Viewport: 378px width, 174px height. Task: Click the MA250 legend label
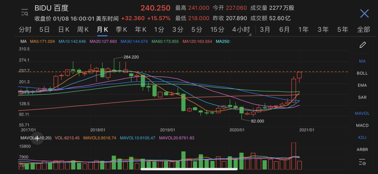pyautogui.click(x=223, y=41)
